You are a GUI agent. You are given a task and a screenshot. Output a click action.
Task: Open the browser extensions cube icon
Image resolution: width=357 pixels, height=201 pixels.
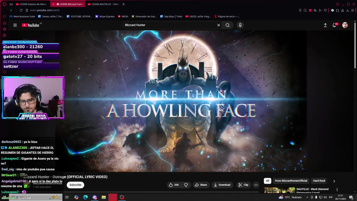point(337,10)
